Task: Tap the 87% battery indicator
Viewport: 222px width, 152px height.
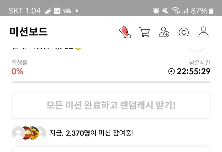Action: [202, 11]
